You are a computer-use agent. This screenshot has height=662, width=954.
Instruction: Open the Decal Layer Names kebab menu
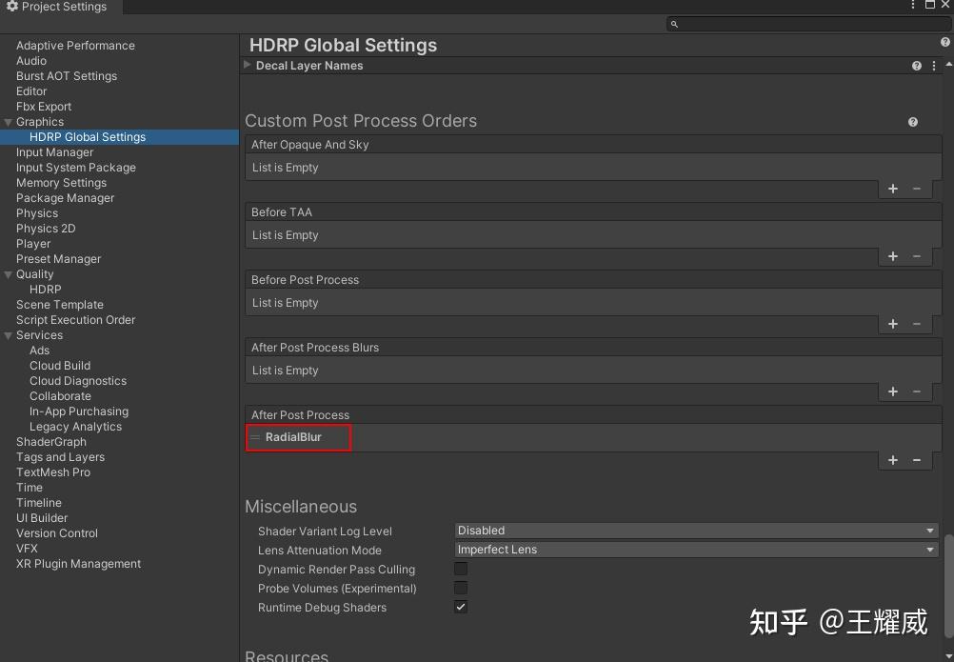coord(934,66)
